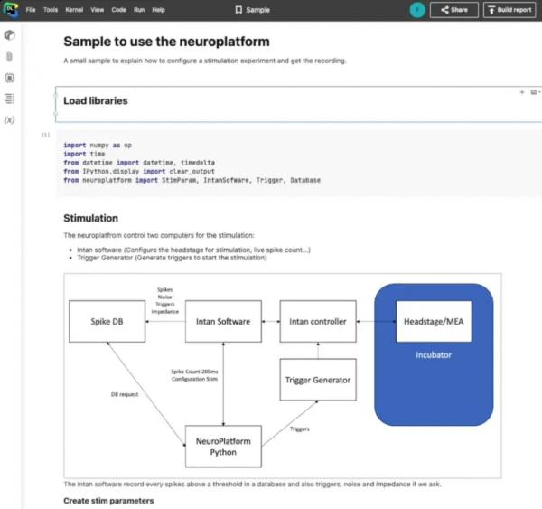This screenshot has height=509, width=542.
Task: Click the 'from neuroplatform import' code line
Action: point(192,180)
